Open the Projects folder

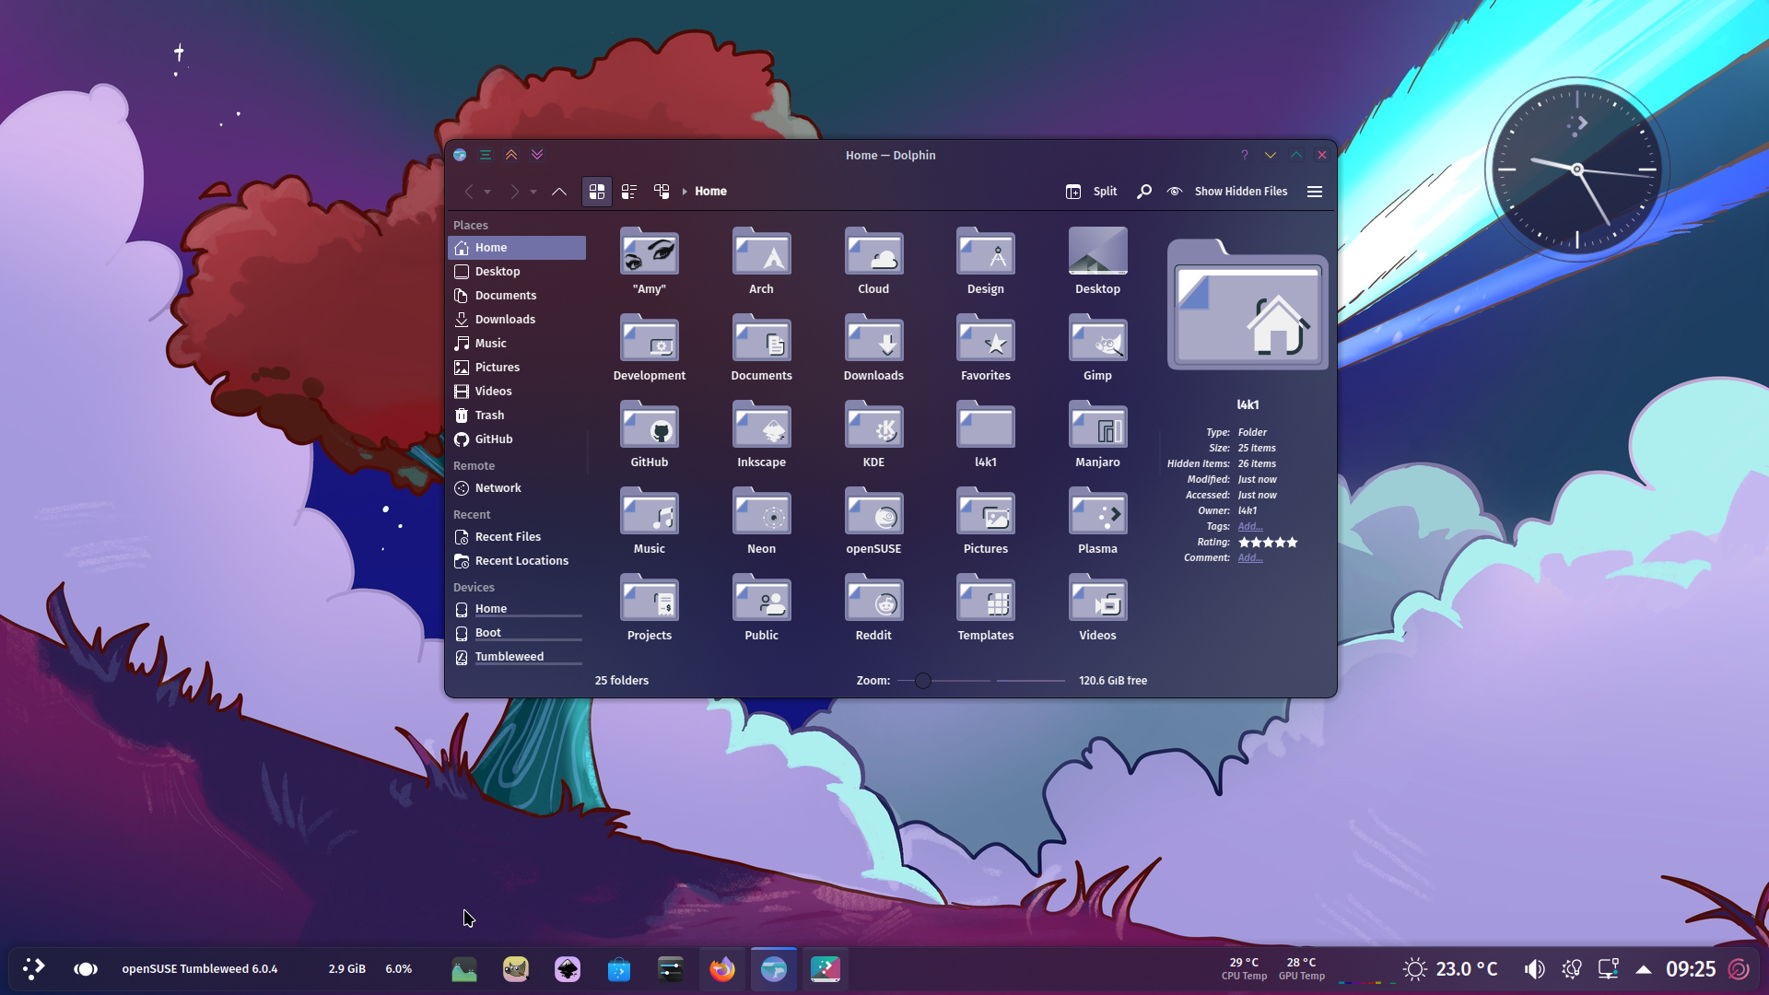(x=650, y=608)
